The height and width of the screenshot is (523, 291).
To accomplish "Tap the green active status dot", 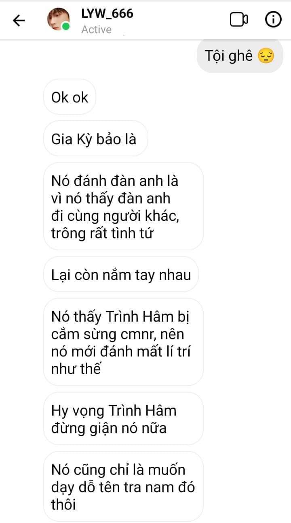I will point(65,27).
